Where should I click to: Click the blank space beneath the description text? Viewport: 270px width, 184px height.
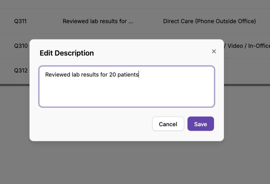pyautogui.click(x=127, y=94)
